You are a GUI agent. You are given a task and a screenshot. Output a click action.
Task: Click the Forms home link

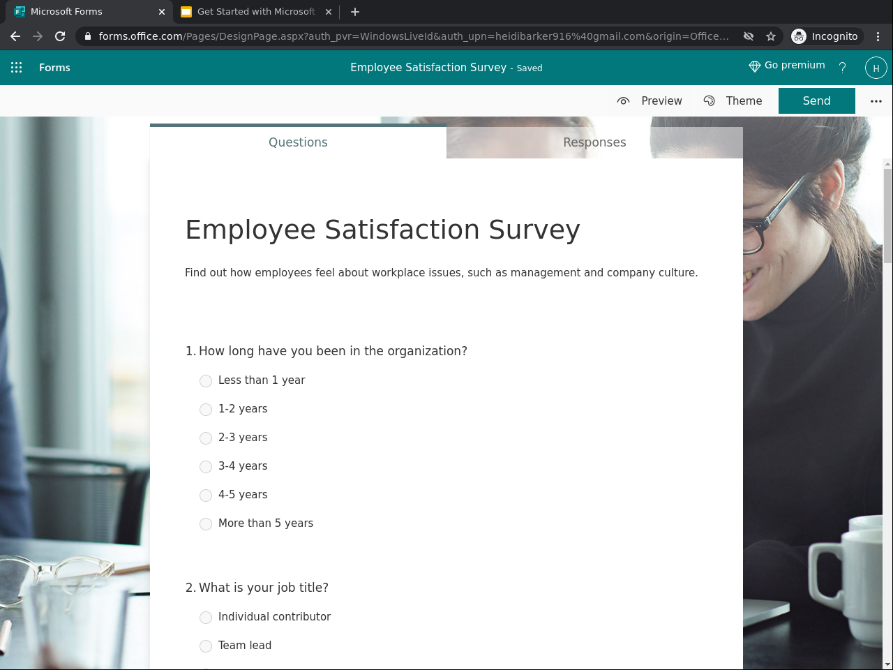click(54, 68)
